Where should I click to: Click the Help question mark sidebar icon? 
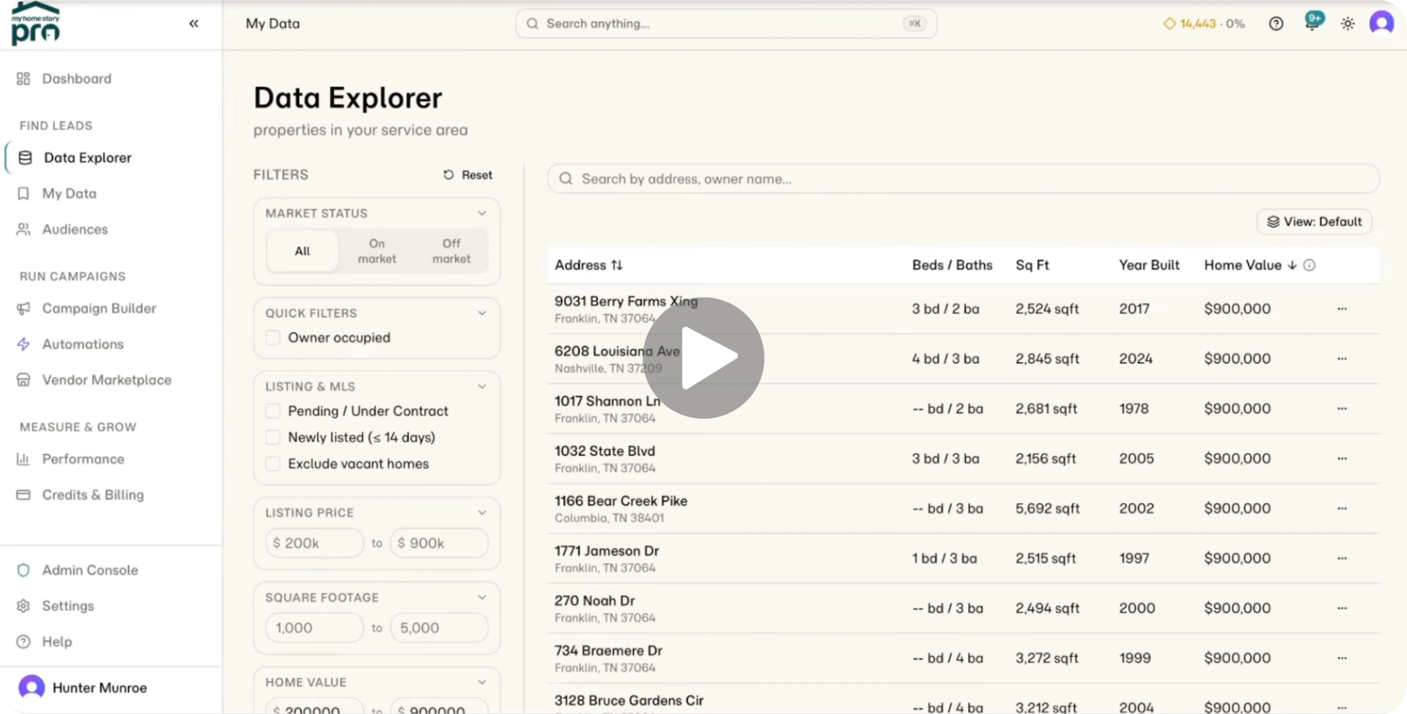(23, 642)
